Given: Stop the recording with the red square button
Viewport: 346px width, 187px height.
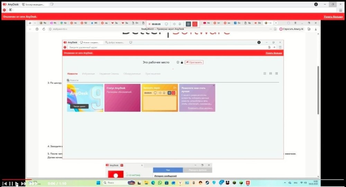Looking at the screenshot, I should [x=194, y=24].
